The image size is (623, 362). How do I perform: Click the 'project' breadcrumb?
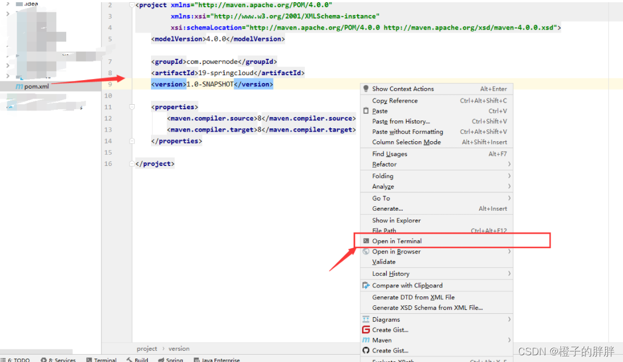point(146,349)
